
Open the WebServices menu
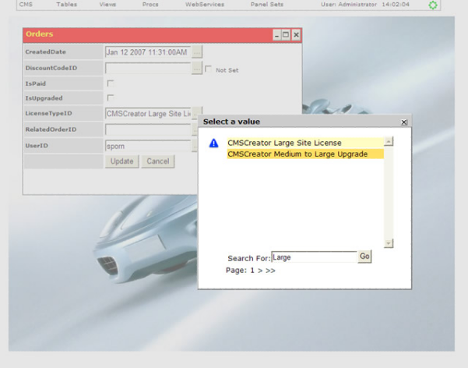click(x=205, y=5)
